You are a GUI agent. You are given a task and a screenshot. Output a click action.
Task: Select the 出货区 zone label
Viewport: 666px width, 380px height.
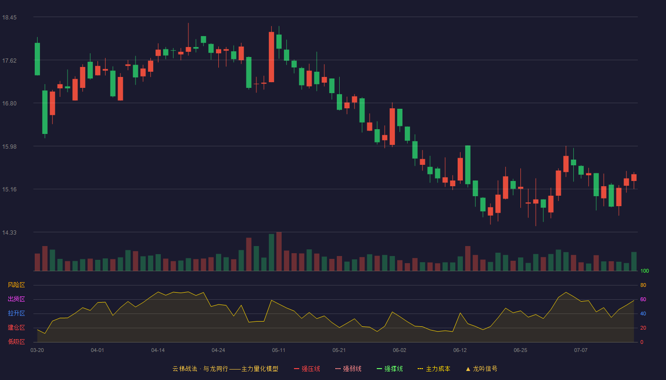coord(16,299)
